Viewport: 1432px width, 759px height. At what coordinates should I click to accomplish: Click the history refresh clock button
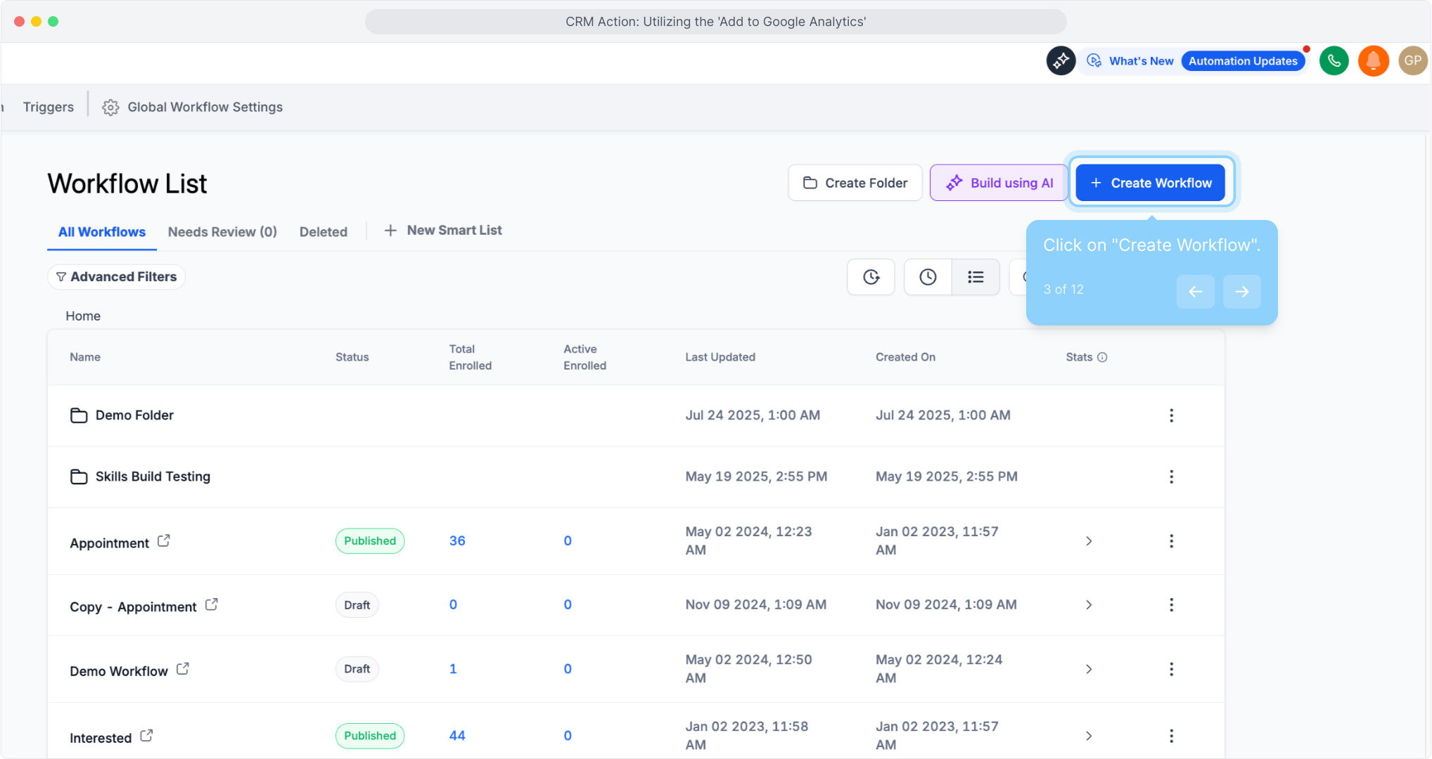point(871,277)
